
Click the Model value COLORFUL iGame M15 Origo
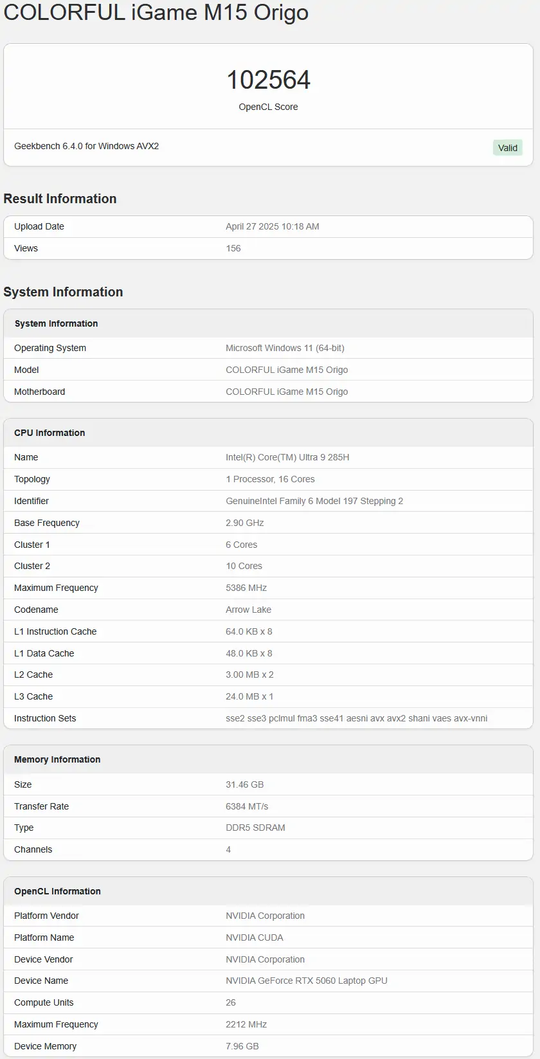pos(287,370)
